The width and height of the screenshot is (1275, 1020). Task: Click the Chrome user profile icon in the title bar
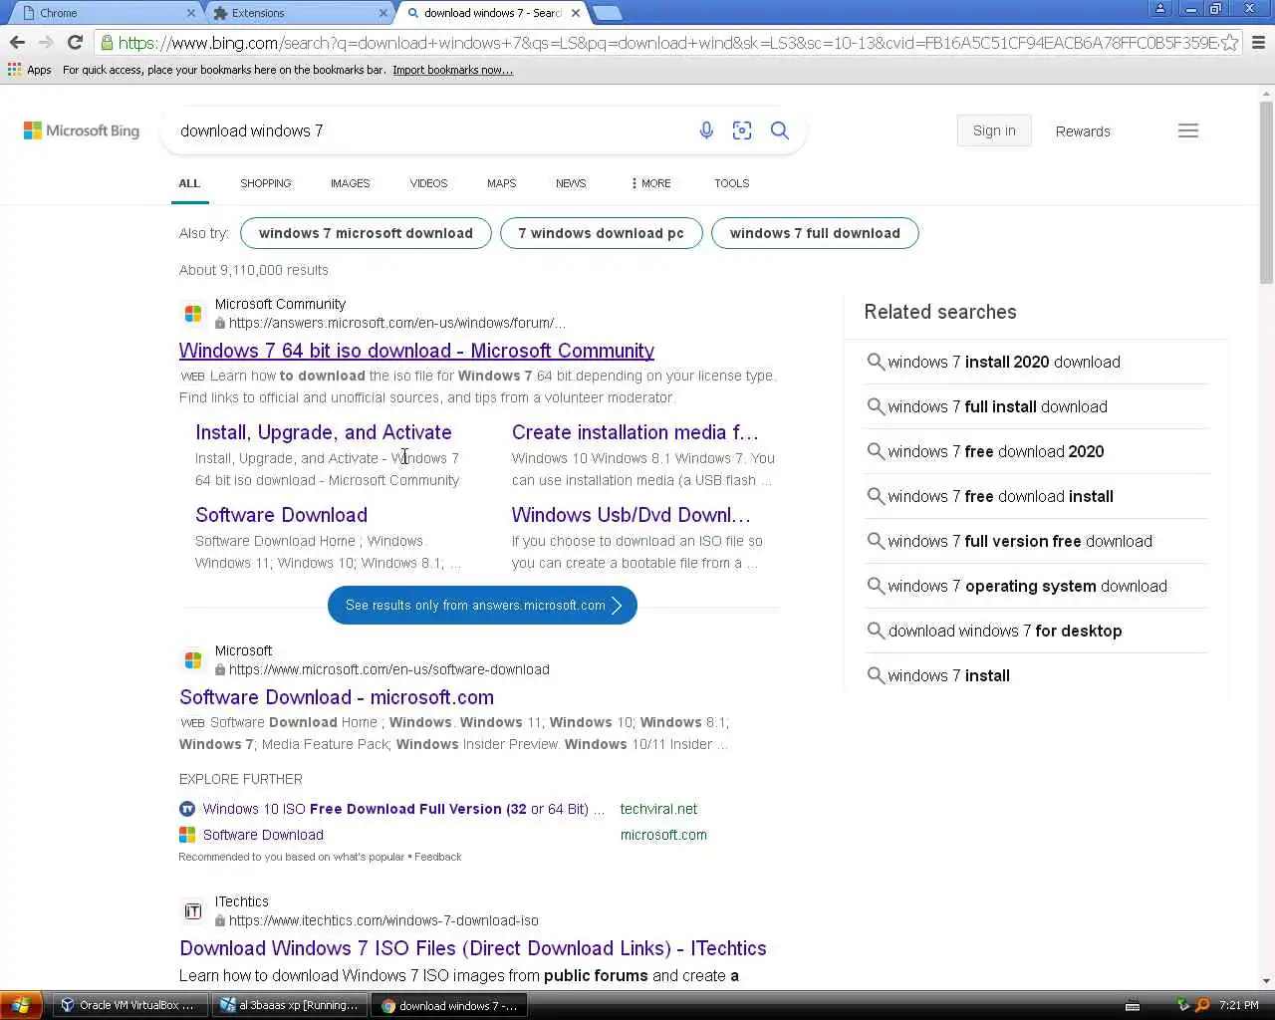(x=1159, y=9)
